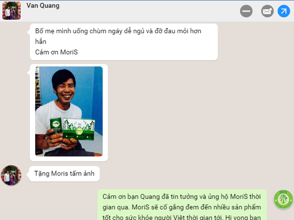Click the small green MoriS packet in photo
The image size is (294, 220).
[56, 126]
